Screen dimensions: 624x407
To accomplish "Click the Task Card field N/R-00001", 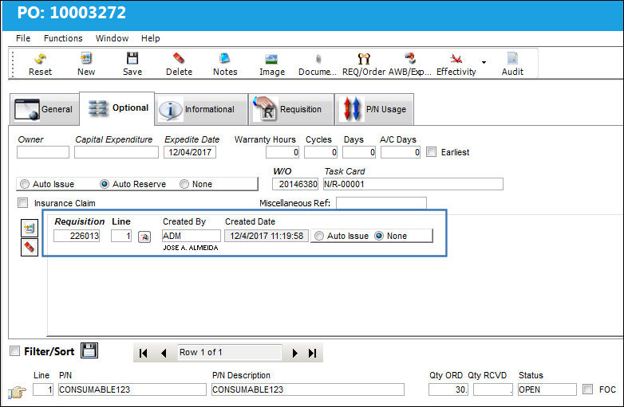I will (x=413, y=184).
